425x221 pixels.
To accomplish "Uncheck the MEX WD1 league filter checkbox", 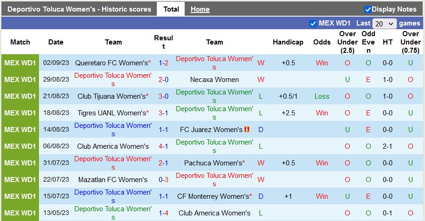I will point(313,23).
